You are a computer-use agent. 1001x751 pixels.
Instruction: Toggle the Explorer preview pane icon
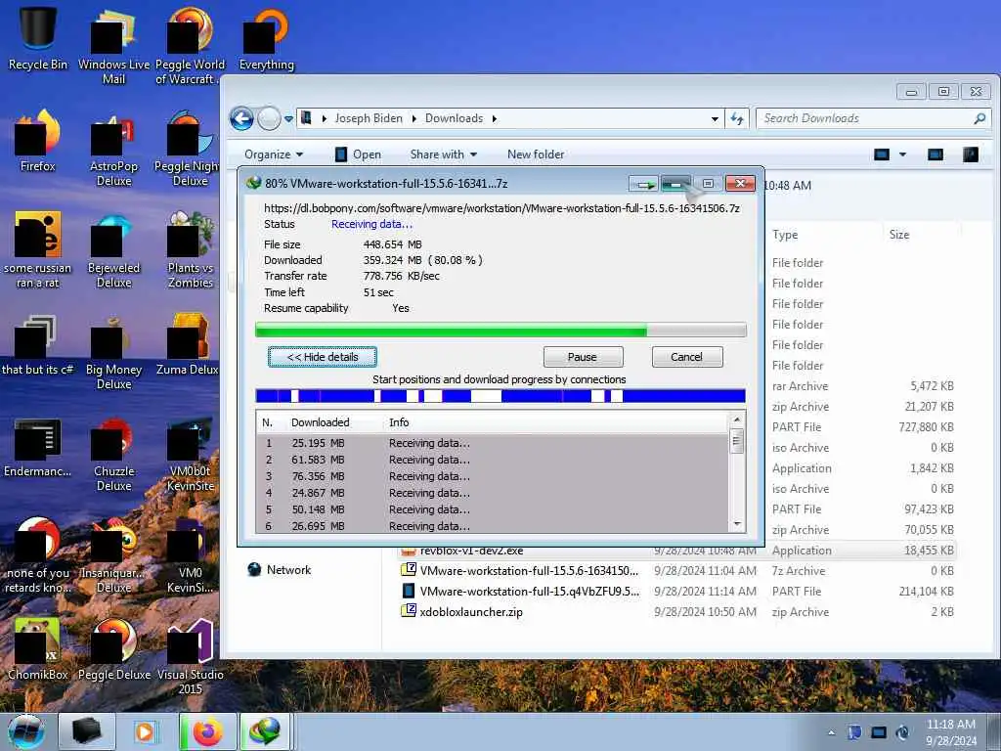point(936,155)
